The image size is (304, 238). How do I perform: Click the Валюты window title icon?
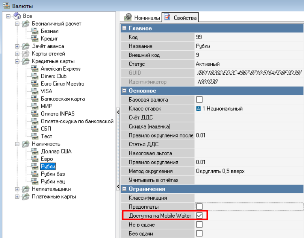click(x=6, y=6)
